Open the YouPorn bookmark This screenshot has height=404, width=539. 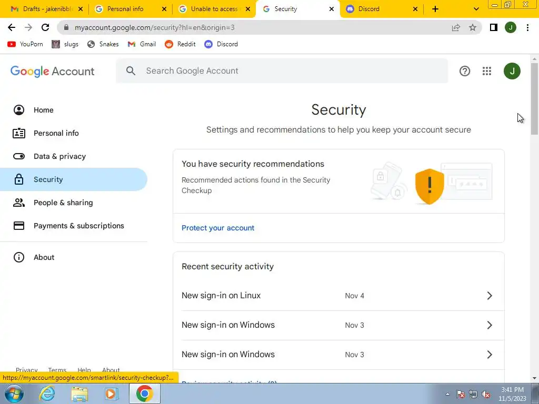[25, 44]
